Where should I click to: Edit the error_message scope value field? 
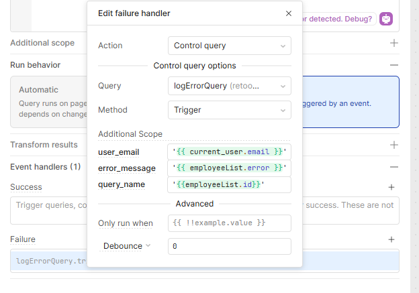tap(229, 168)
